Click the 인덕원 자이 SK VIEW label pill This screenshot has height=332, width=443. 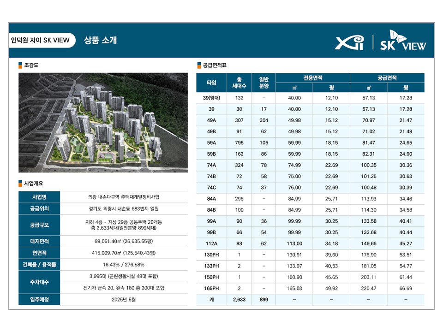coord(42,40)
